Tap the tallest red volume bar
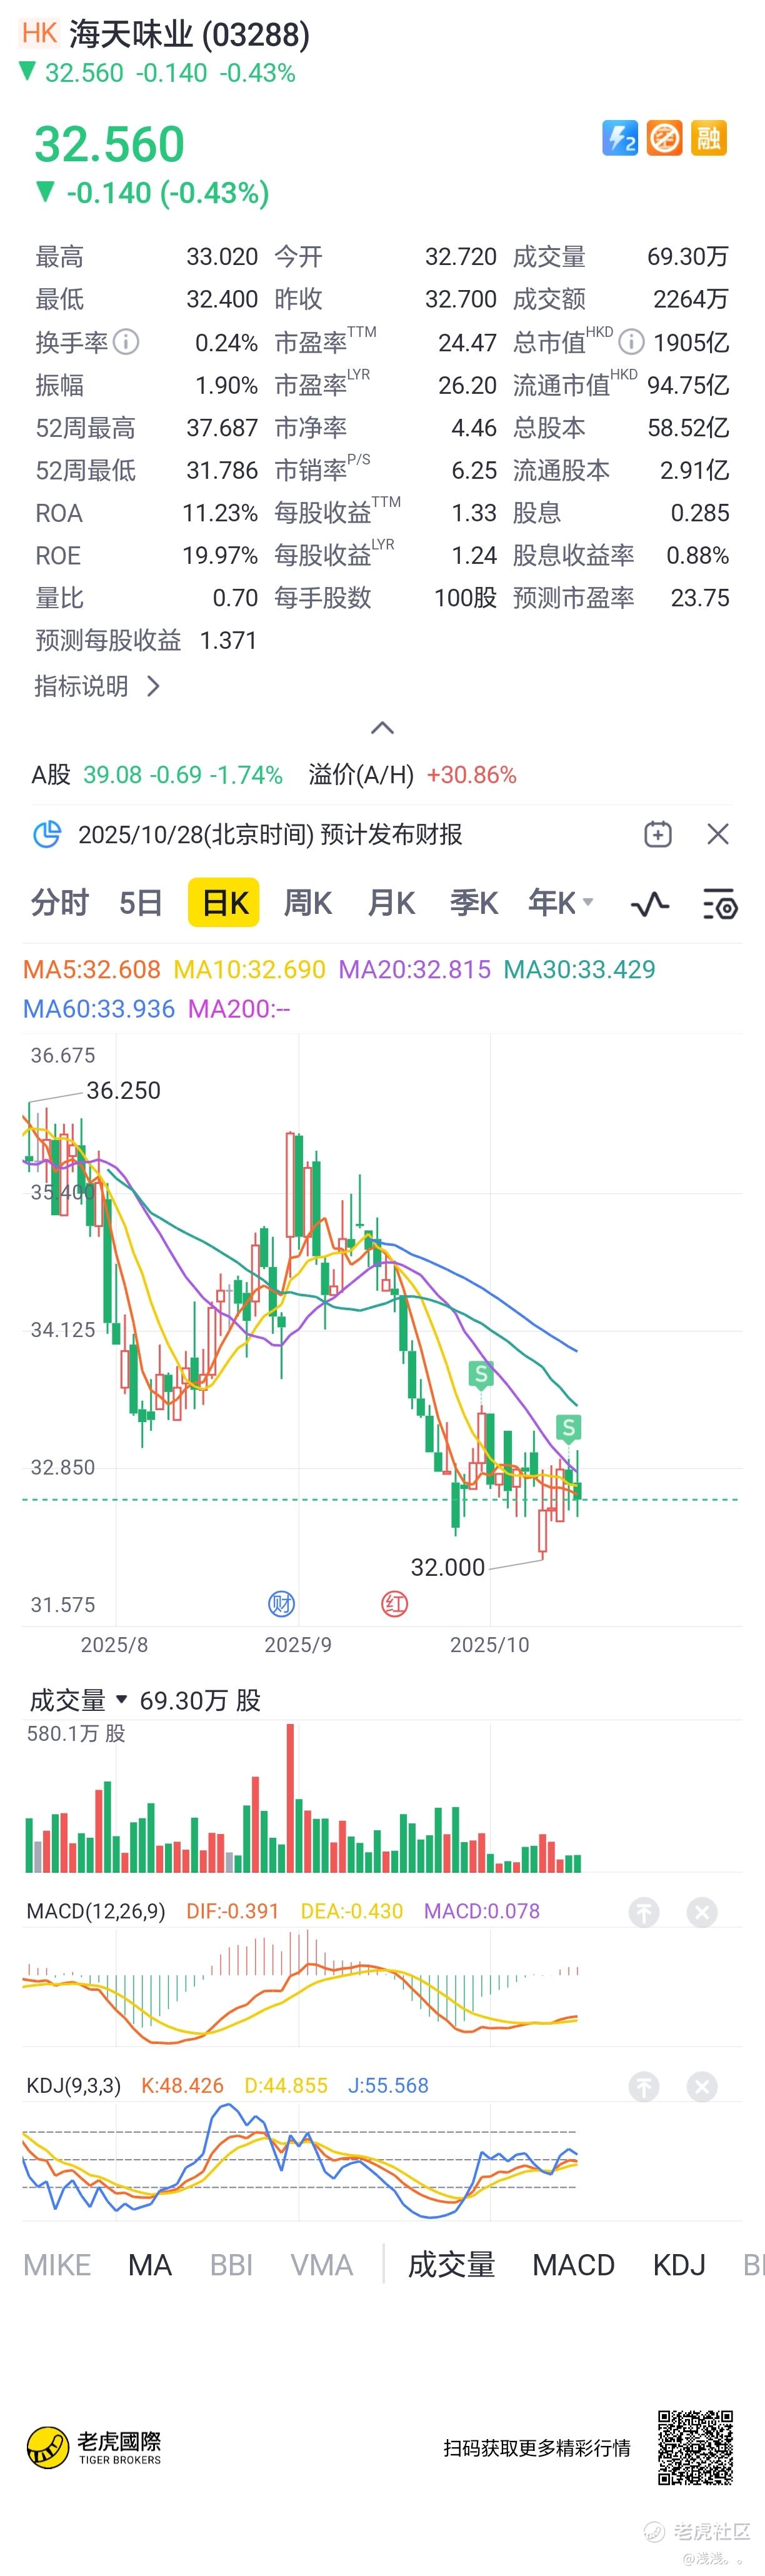The height and width of the screenshot is (2576, 765). click(x=291, y=1798)
